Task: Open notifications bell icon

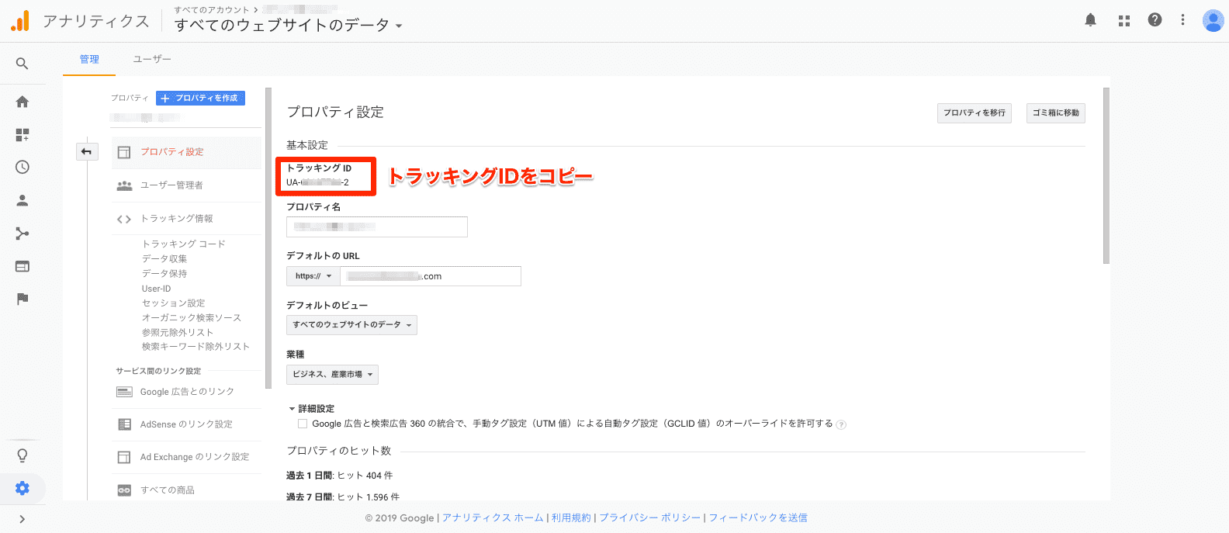Action: (x=1090, y=20)
